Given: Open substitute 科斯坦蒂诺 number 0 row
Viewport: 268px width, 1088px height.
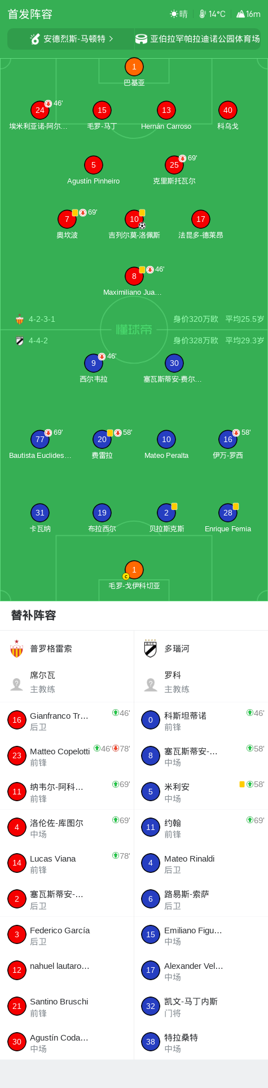Looking at the screenshot, I should point(201,720).
